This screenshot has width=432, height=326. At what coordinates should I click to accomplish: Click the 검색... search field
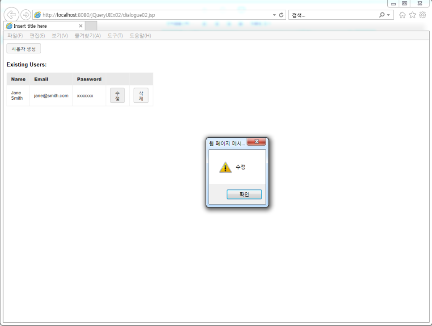[x=333, y=15]
